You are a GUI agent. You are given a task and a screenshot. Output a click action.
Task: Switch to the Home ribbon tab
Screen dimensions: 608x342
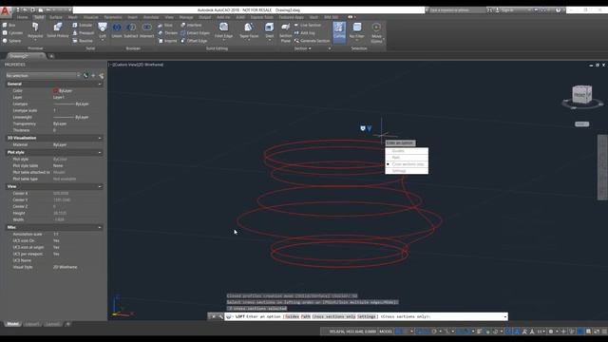click(23, 17)
